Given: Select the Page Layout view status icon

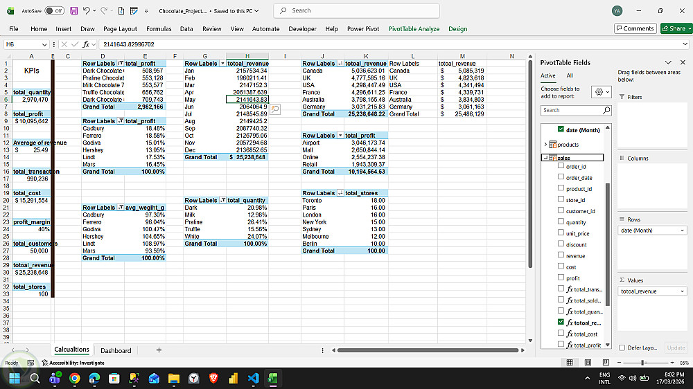Looking at the screenshot, I should pos(588,363).
